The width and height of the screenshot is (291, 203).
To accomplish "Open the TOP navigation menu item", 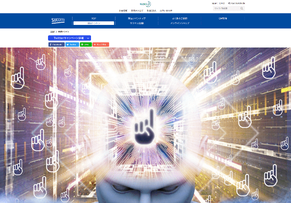I will coord(94,18).
